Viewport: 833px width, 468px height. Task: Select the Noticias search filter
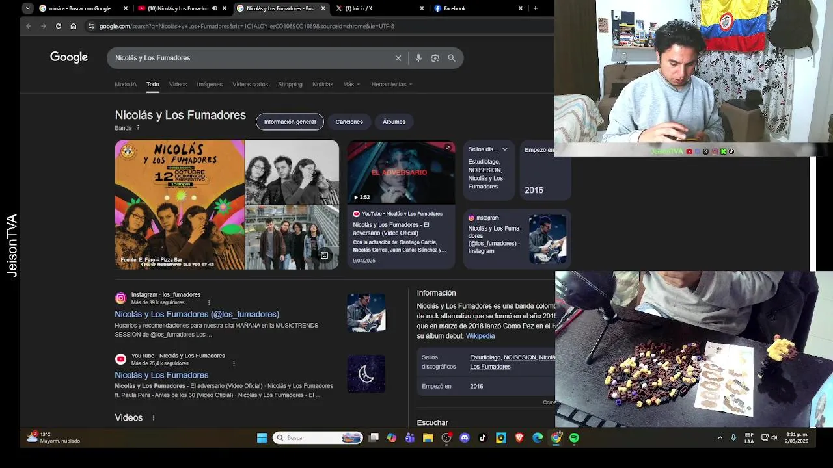coord(323,84)
